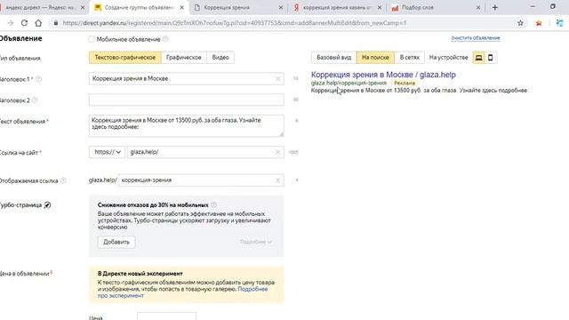This screenshot has height=320, width=569.
Task: Focus the Текст объявления textarea
Action: coord(186,126)
